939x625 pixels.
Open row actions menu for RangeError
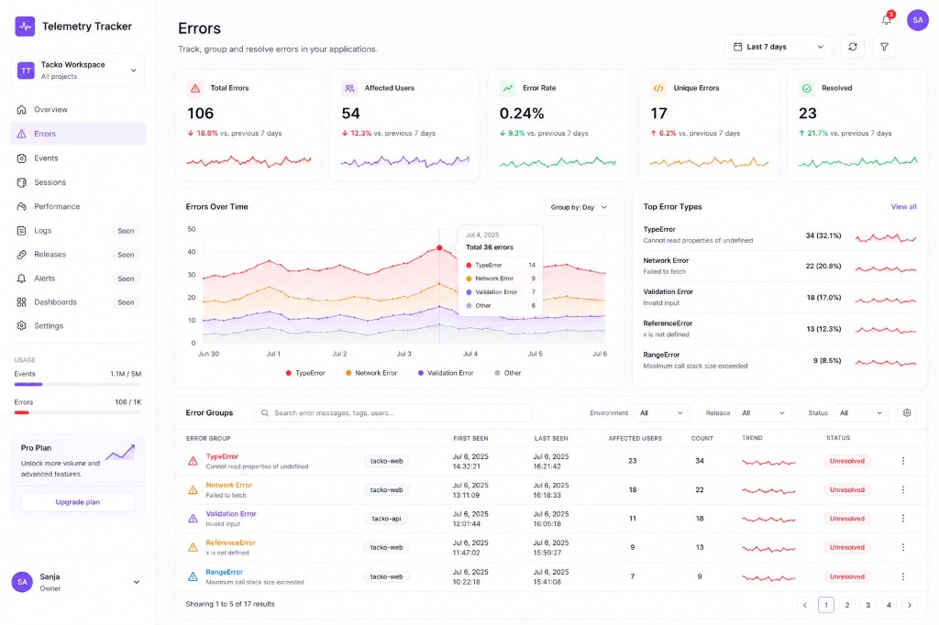[x=903, y=576]
